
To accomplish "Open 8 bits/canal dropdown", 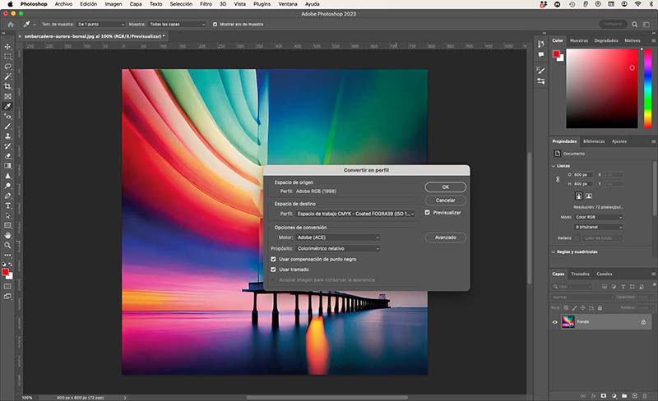I will [x=599, y=227].
